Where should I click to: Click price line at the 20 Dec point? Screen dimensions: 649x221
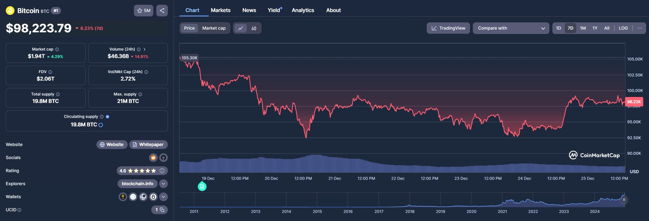(x=271, y=104)
